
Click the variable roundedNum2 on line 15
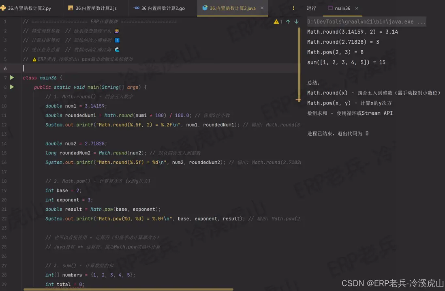75,153
